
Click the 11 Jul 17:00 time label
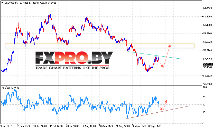[56, 126]
